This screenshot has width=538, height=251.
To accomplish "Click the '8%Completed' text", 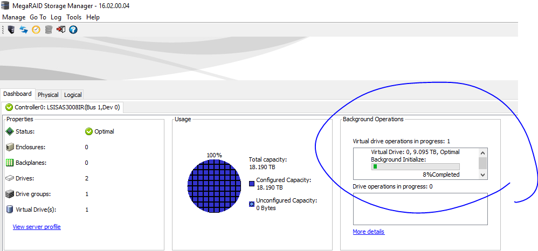I will coord(441,175).
